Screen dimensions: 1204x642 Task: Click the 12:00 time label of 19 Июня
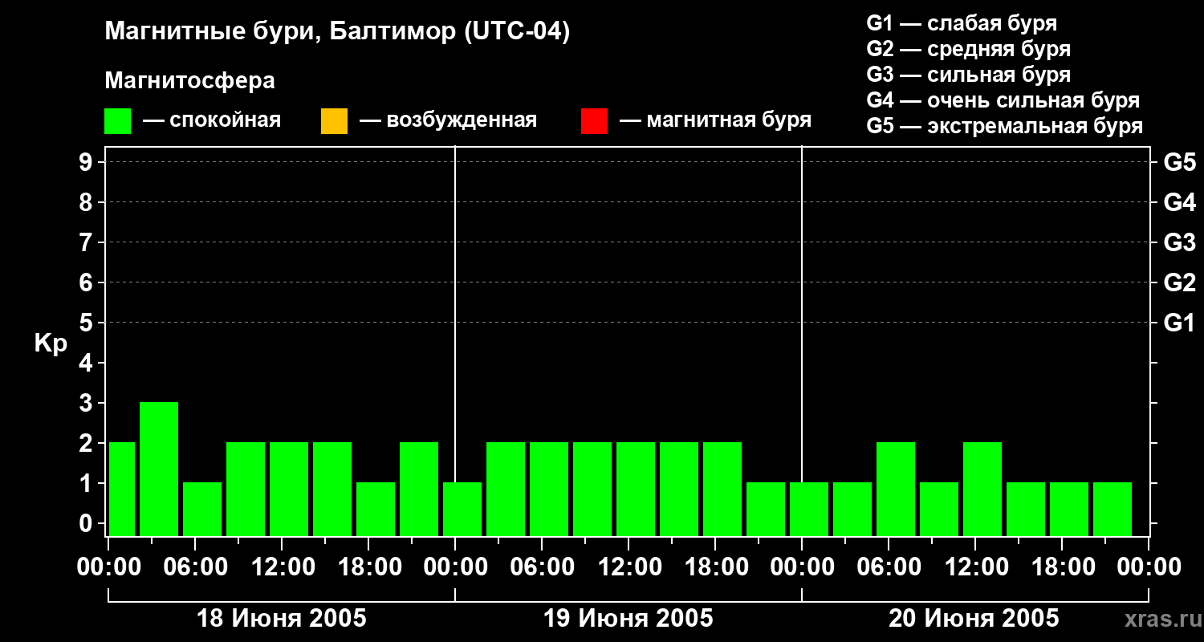coord(628,567)
